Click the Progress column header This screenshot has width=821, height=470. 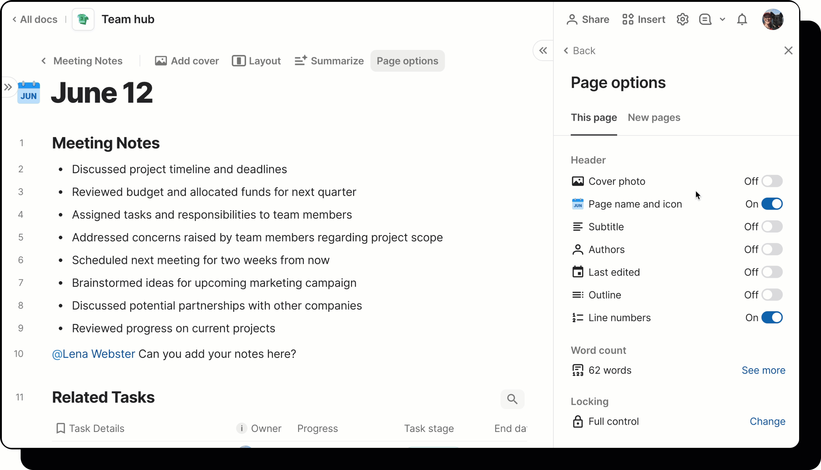point(318,428)
